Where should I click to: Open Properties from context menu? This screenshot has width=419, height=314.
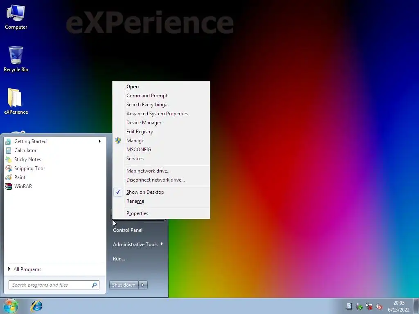coord(161,213)
